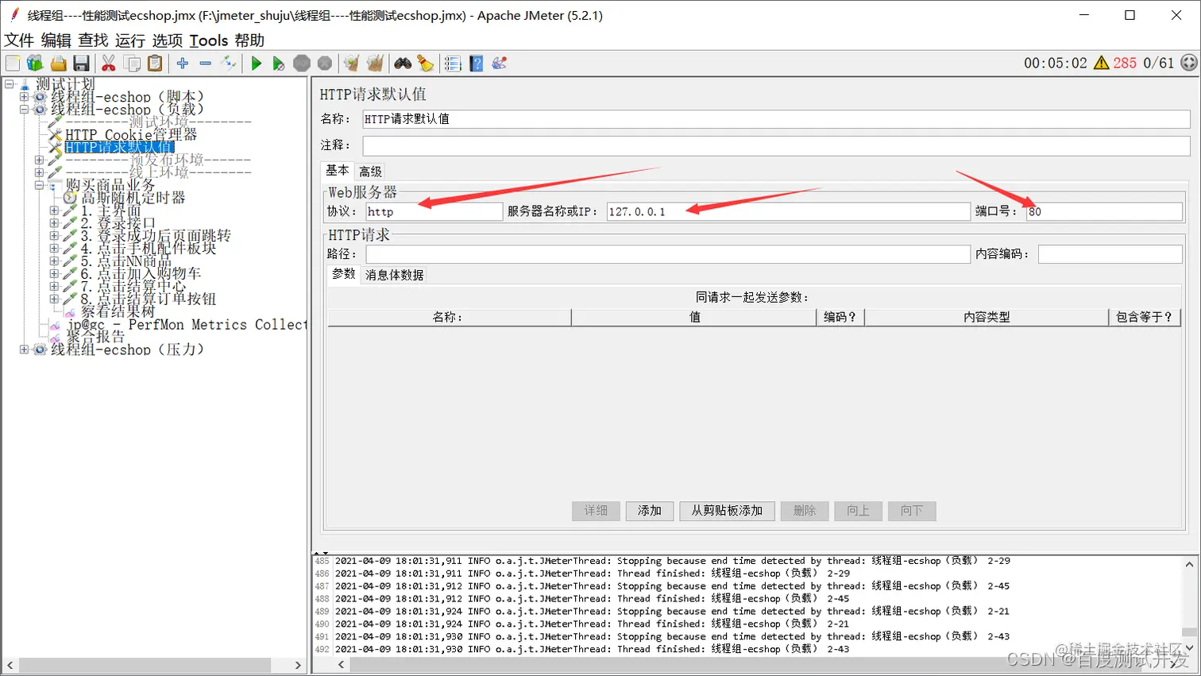The width and height of the screenshot is (1201, 676).
Task: Open the 帮助 menu
Action: [x=249, y=41]
